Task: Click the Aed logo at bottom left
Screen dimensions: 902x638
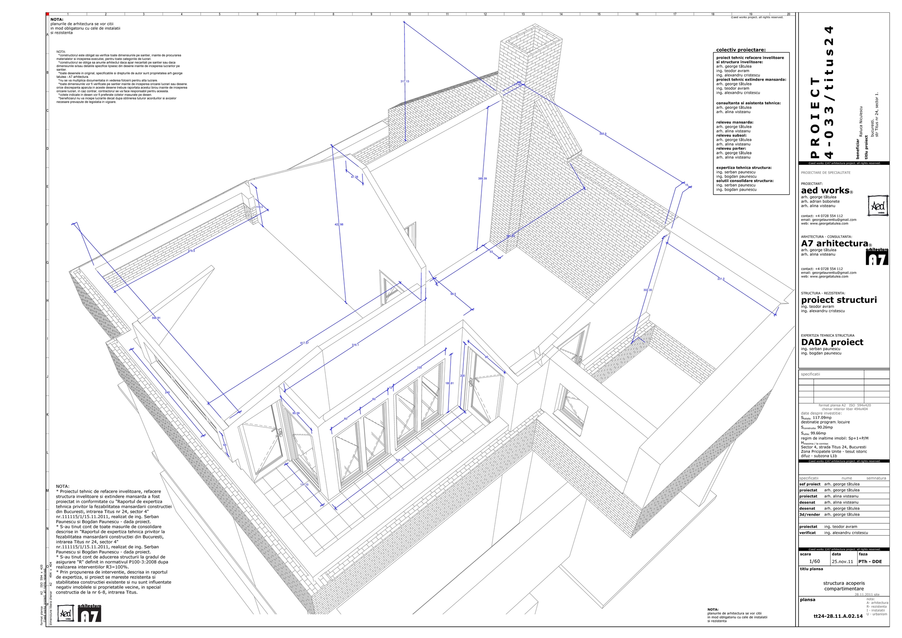Action: tap(66, 614)
